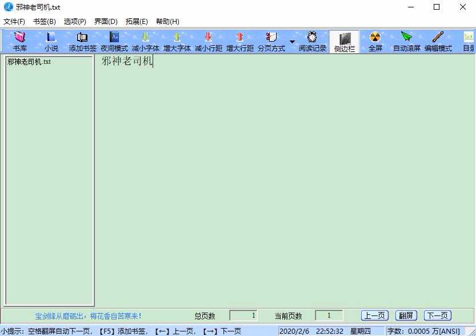The image size is (476, 336).
Task: Open the 小说 novel icon
Action: (51, 42)
